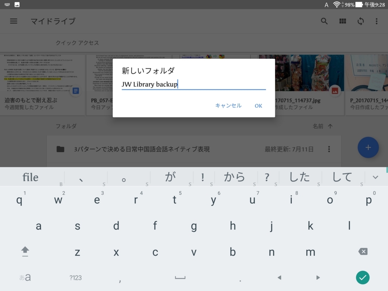This screenshot has height=291, width=388.
Task: Choose the 'が' suggestion
Action: pos(170,177)
